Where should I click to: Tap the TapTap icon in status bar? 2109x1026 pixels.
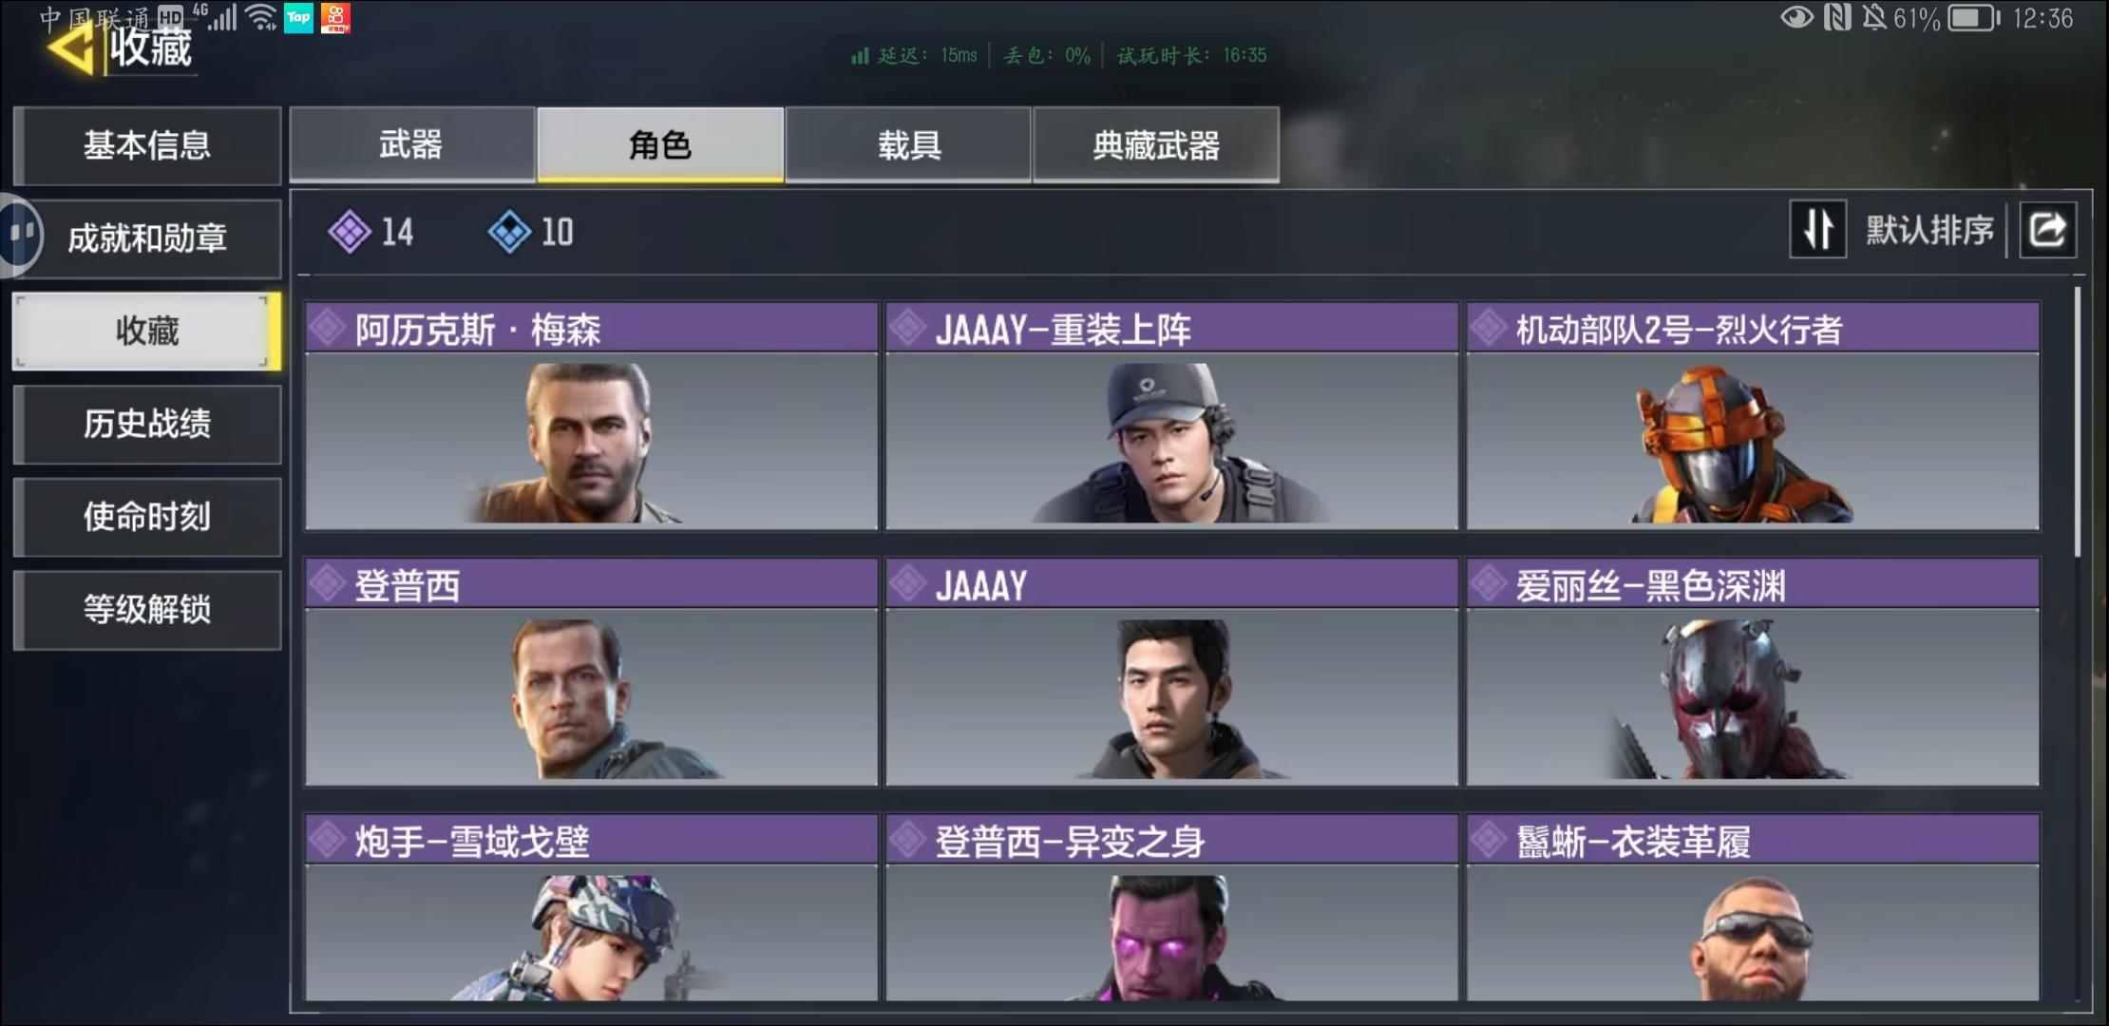pos(298,17)
